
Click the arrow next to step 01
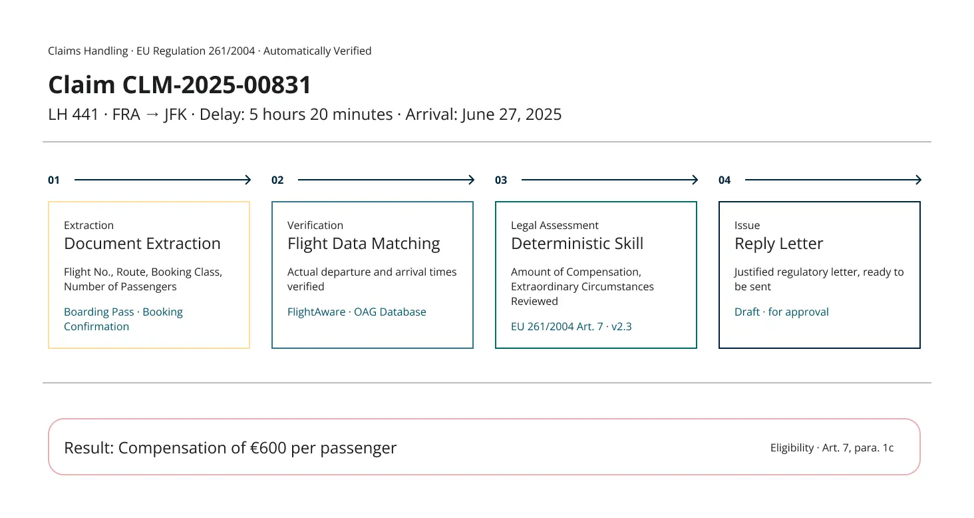[x=162, y=180]
